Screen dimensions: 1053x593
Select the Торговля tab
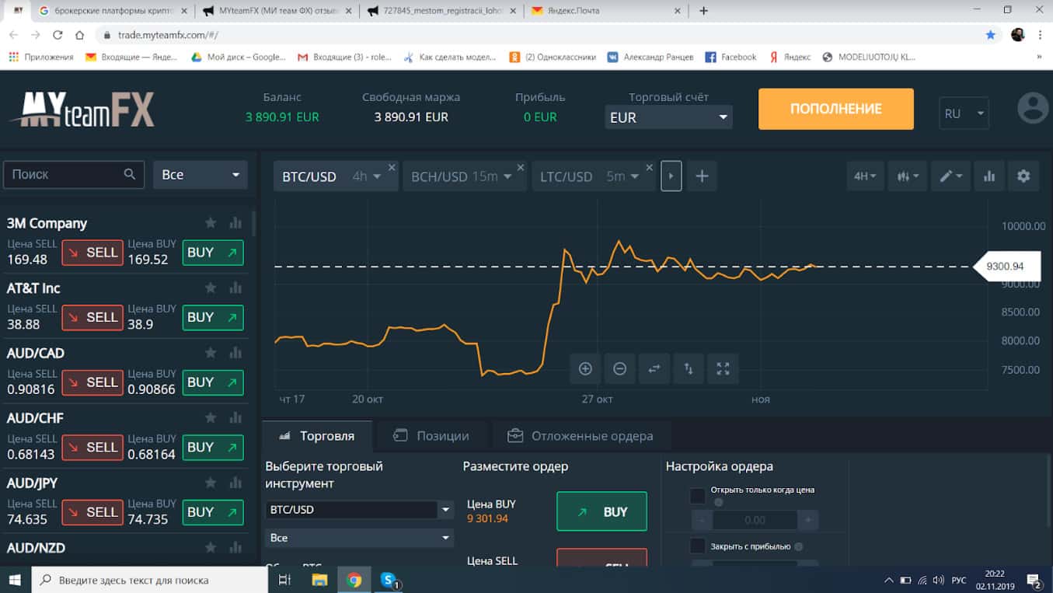click(317, 436)
